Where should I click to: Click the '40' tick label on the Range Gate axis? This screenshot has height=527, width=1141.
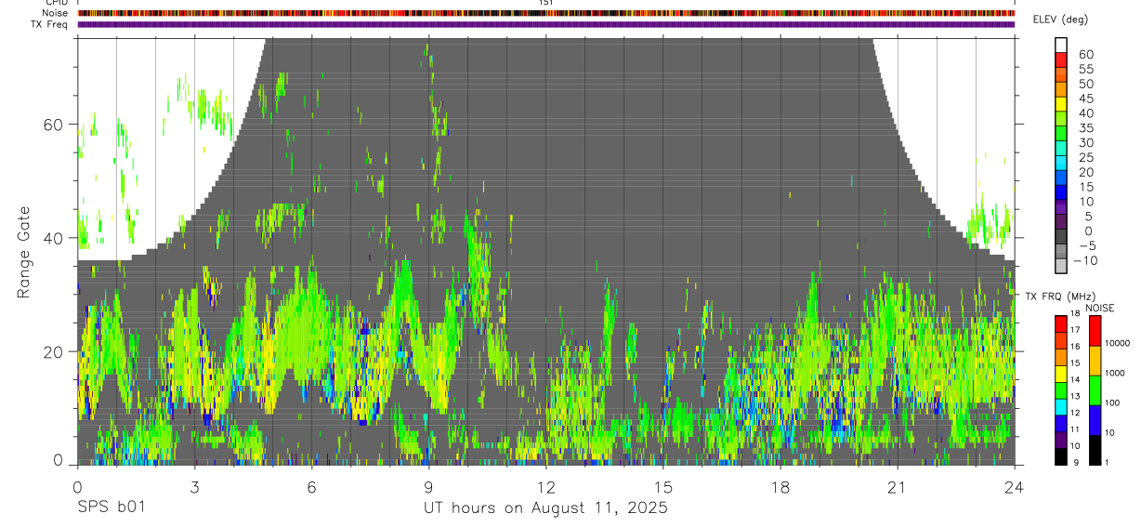click(x=55, y=238)
